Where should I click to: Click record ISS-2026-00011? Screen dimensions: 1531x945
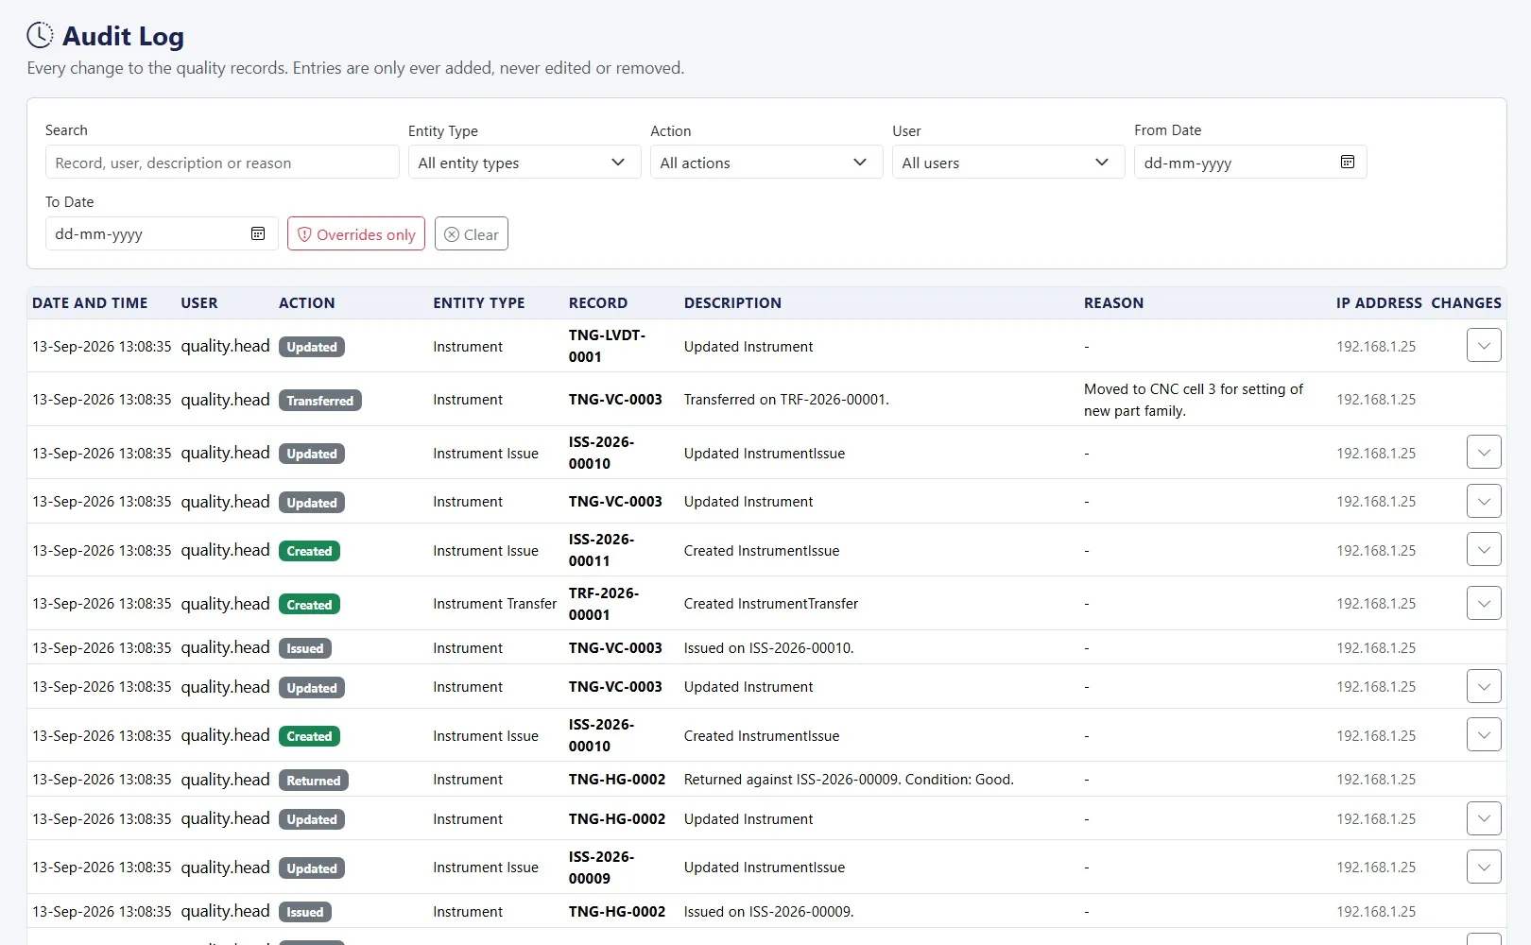(x=601, y=550)
